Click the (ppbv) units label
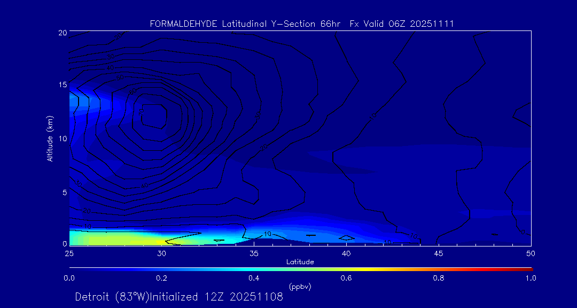 pyautogui.click(x=300, y=287)
